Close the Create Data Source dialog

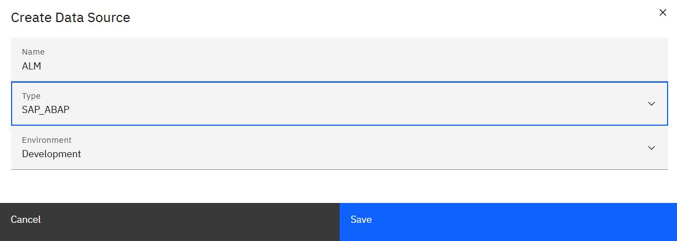(x=663, y=13)
